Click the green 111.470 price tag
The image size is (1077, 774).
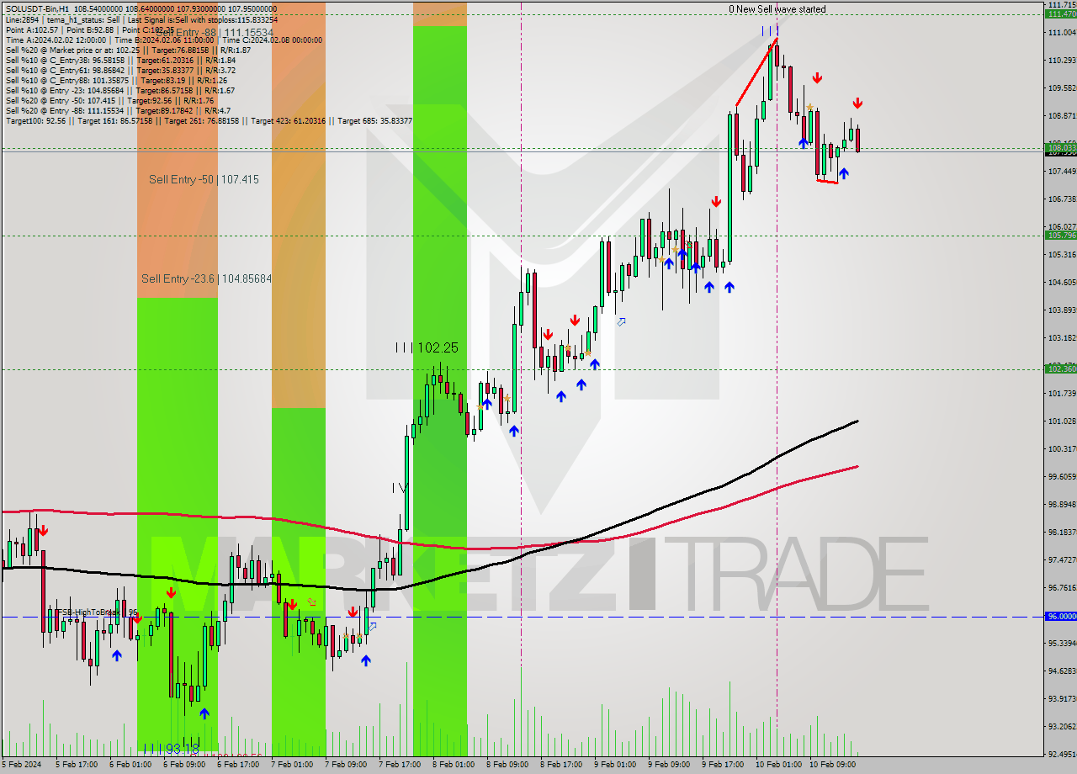pos(1060,13)
